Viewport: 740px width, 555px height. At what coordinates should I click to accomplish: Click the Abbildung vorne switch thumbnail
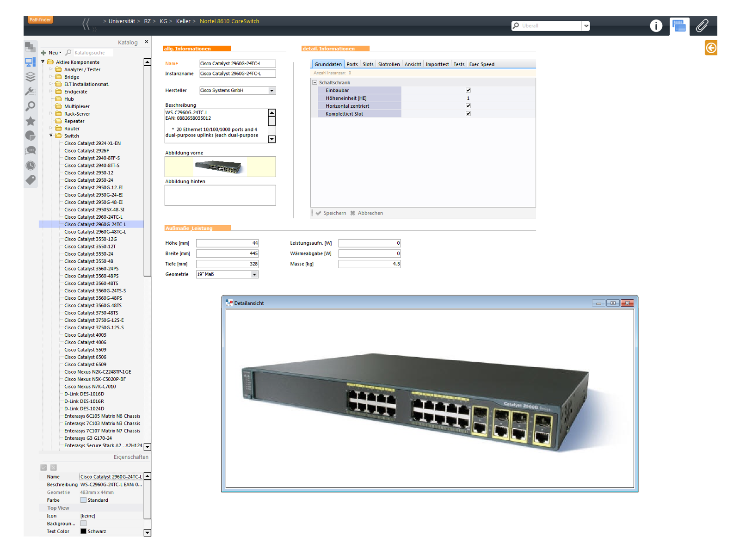point(220,166)
